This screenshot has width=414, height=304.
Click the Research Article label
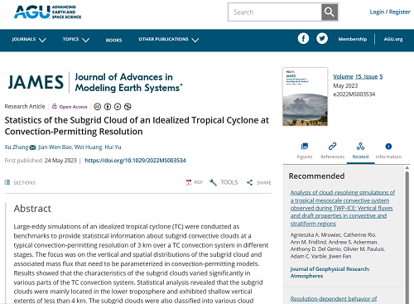tap(25, 106)
